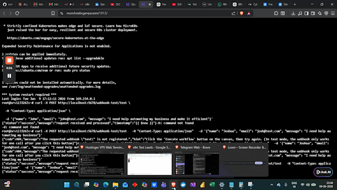Image resolution: width=337 pixels, height=190 pixels.
Task: Click the ubuntu.com secure-kubernetes URL text
Action: click(56, 38)
